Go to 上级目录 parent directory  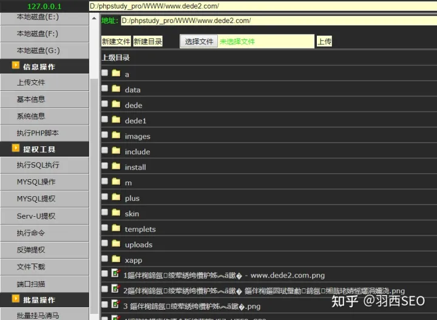(x=116, y=58)
